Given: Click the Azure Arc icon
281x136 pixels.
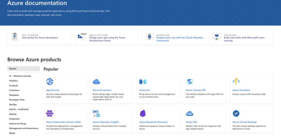Looking at the screenshot, I should [143, 82].
